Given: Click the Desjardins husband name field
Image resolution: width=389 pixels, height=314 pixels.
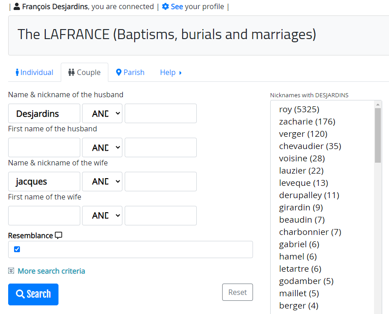Looking at the screenshot, I should (44, 114).
